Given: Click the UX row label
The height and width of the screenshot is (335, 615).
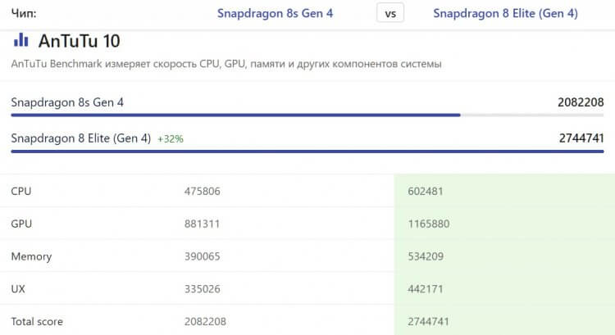Looking at the screenshot, I should pos(18,289).
